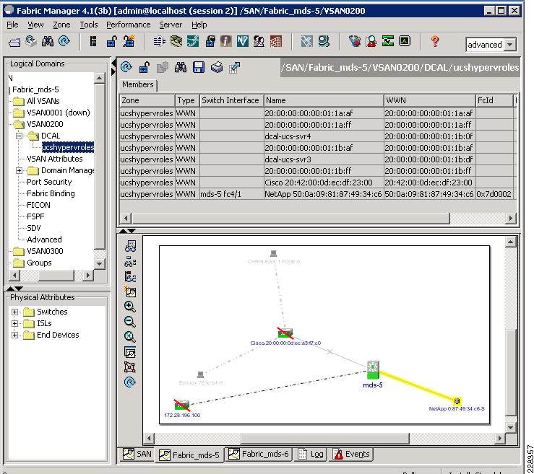Select VSAN0001 (down) in the tree
The width and height of the screenshot is (534, 474).
(x=59, y=113)
